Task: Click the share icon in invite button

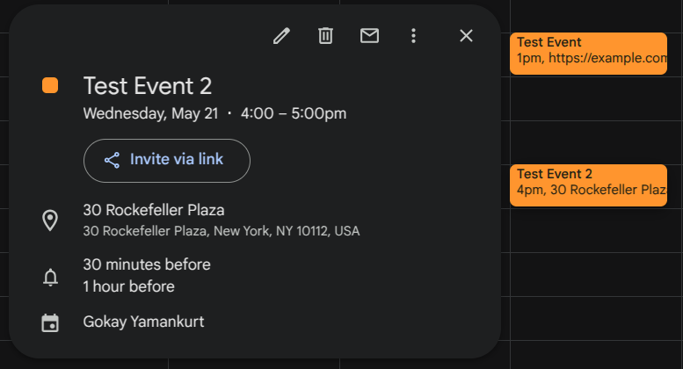Action: click(x=112, y=160)
